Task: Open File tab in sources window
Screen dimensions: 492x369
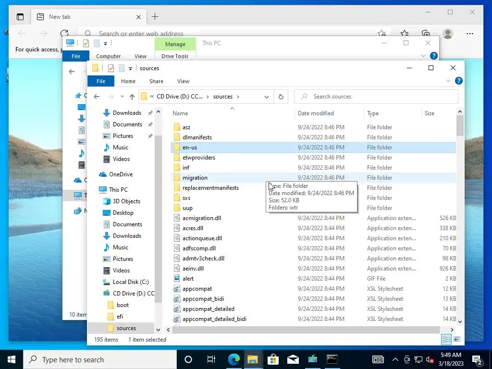Action: [x=101, y=81]
